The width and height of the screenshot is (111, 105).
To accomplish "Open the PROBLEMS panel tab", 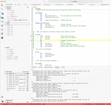I will pyautogui.click(x=34, y=67).
